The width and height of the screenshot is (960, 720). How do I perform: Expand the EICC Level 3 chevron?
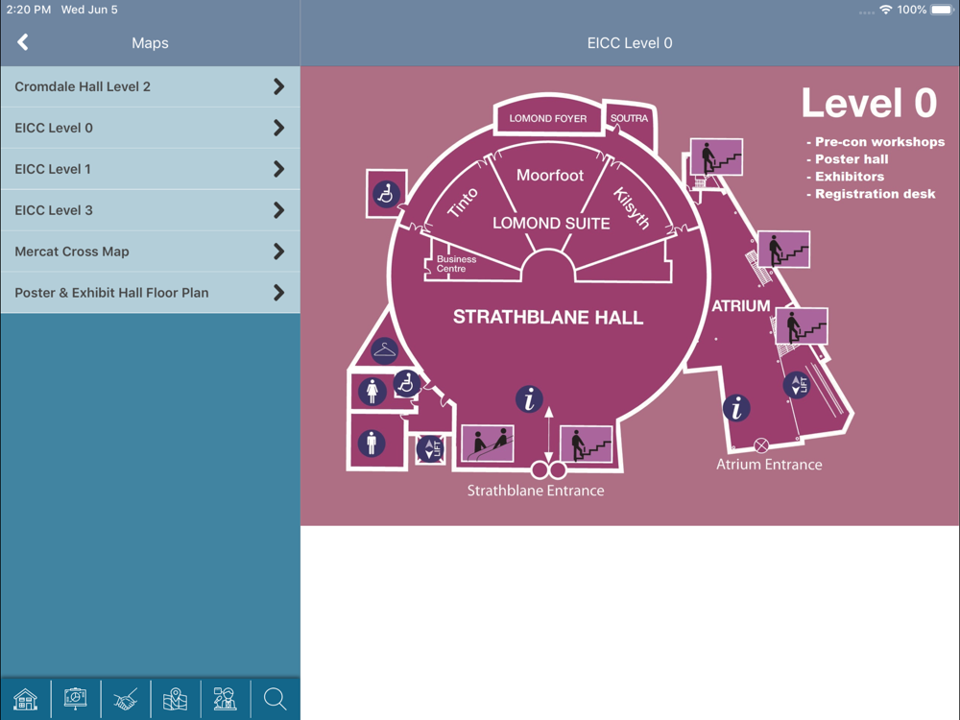[278, 210]
